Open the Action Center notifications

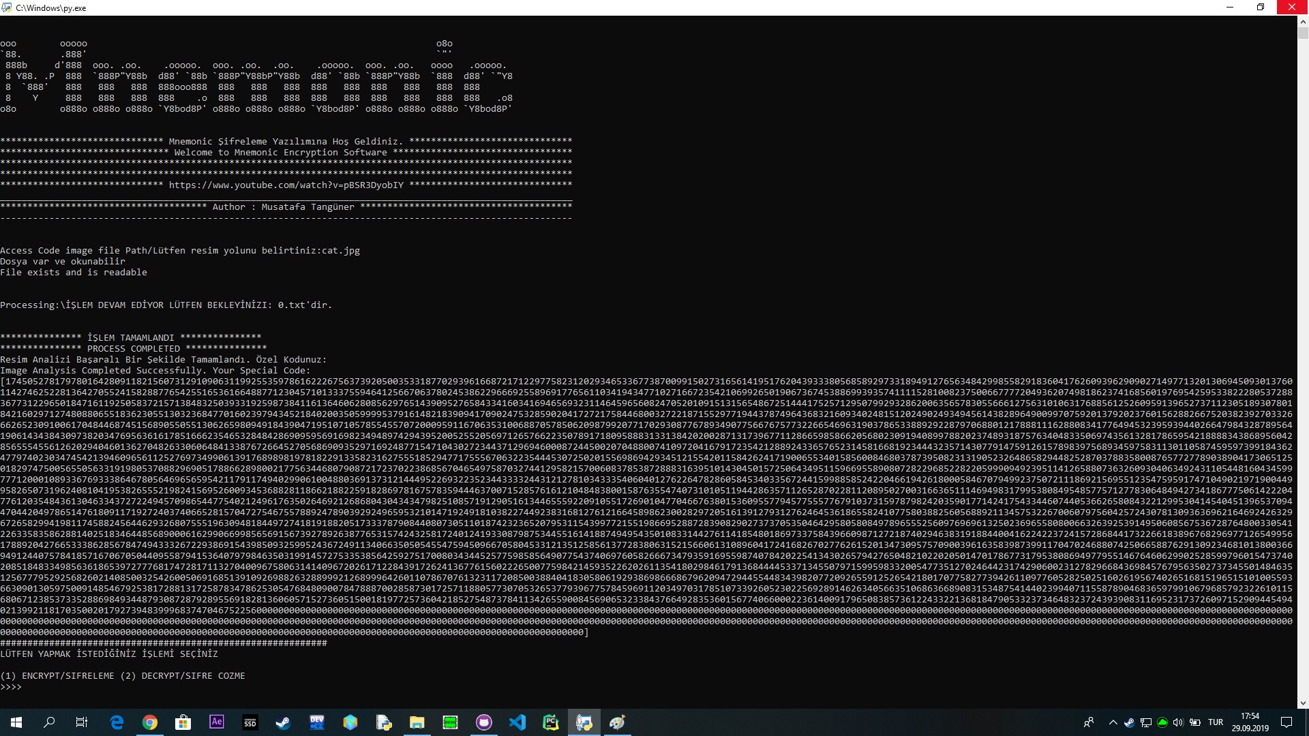1287,722
